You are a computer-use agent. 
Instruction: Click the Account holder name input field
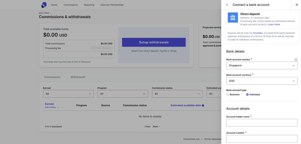(262, 123)
